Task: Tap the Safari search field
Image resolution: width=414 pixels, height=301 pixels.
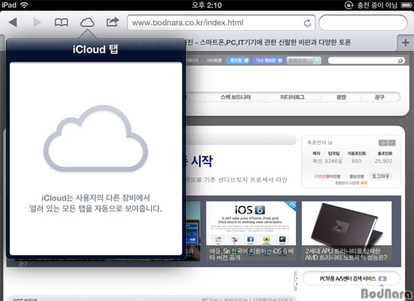Action: 363,23
